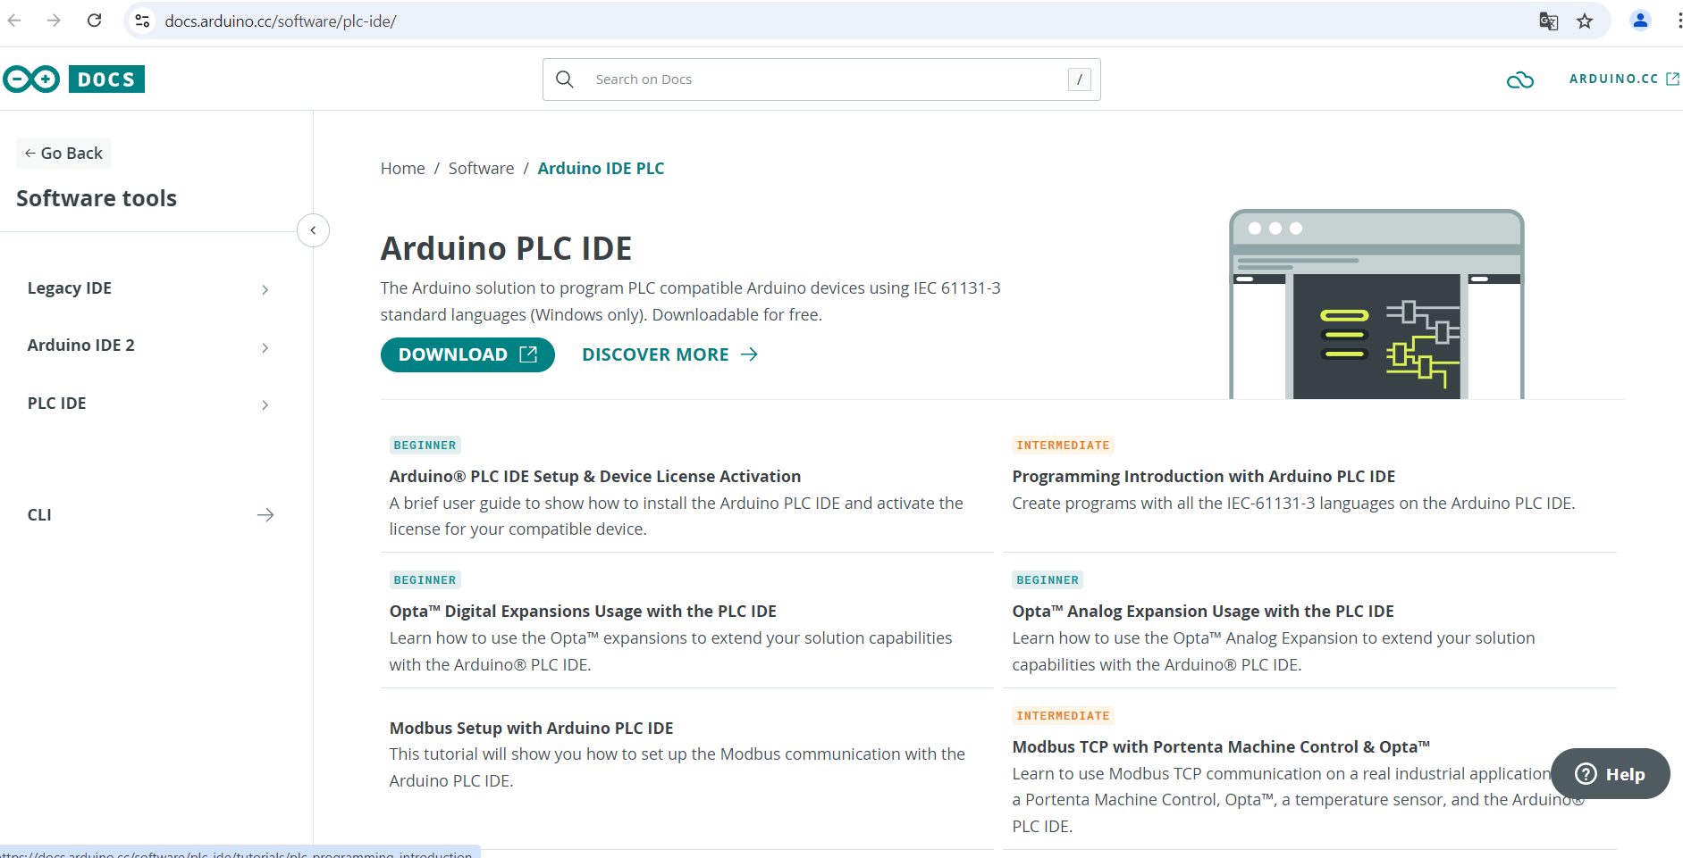Click INTERMEDIATE tag above Programming Introduction

click(x=1063, y=446)
